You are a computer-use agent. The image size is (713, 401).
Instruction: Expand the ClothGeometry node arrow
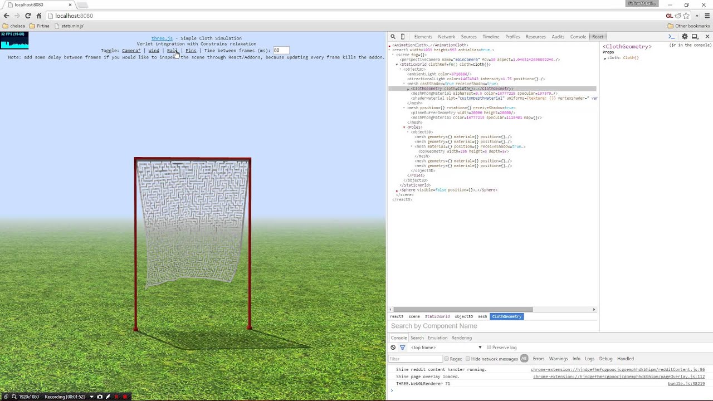pos(408,89)
